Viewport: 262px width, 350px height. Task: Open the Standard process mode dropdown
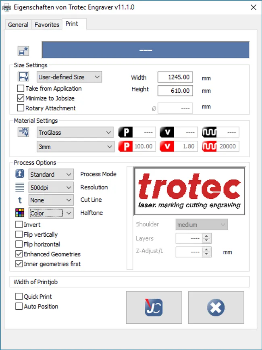coord(51,174)
